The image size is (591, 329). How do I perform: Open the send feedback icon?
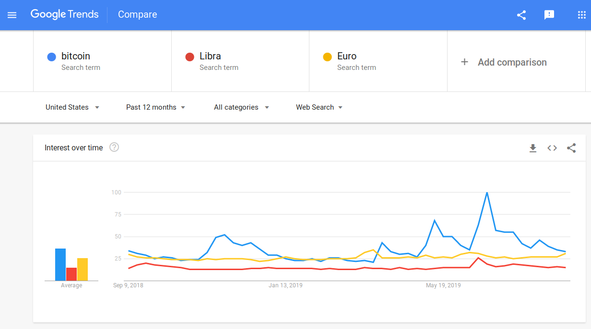coord(549,15)
